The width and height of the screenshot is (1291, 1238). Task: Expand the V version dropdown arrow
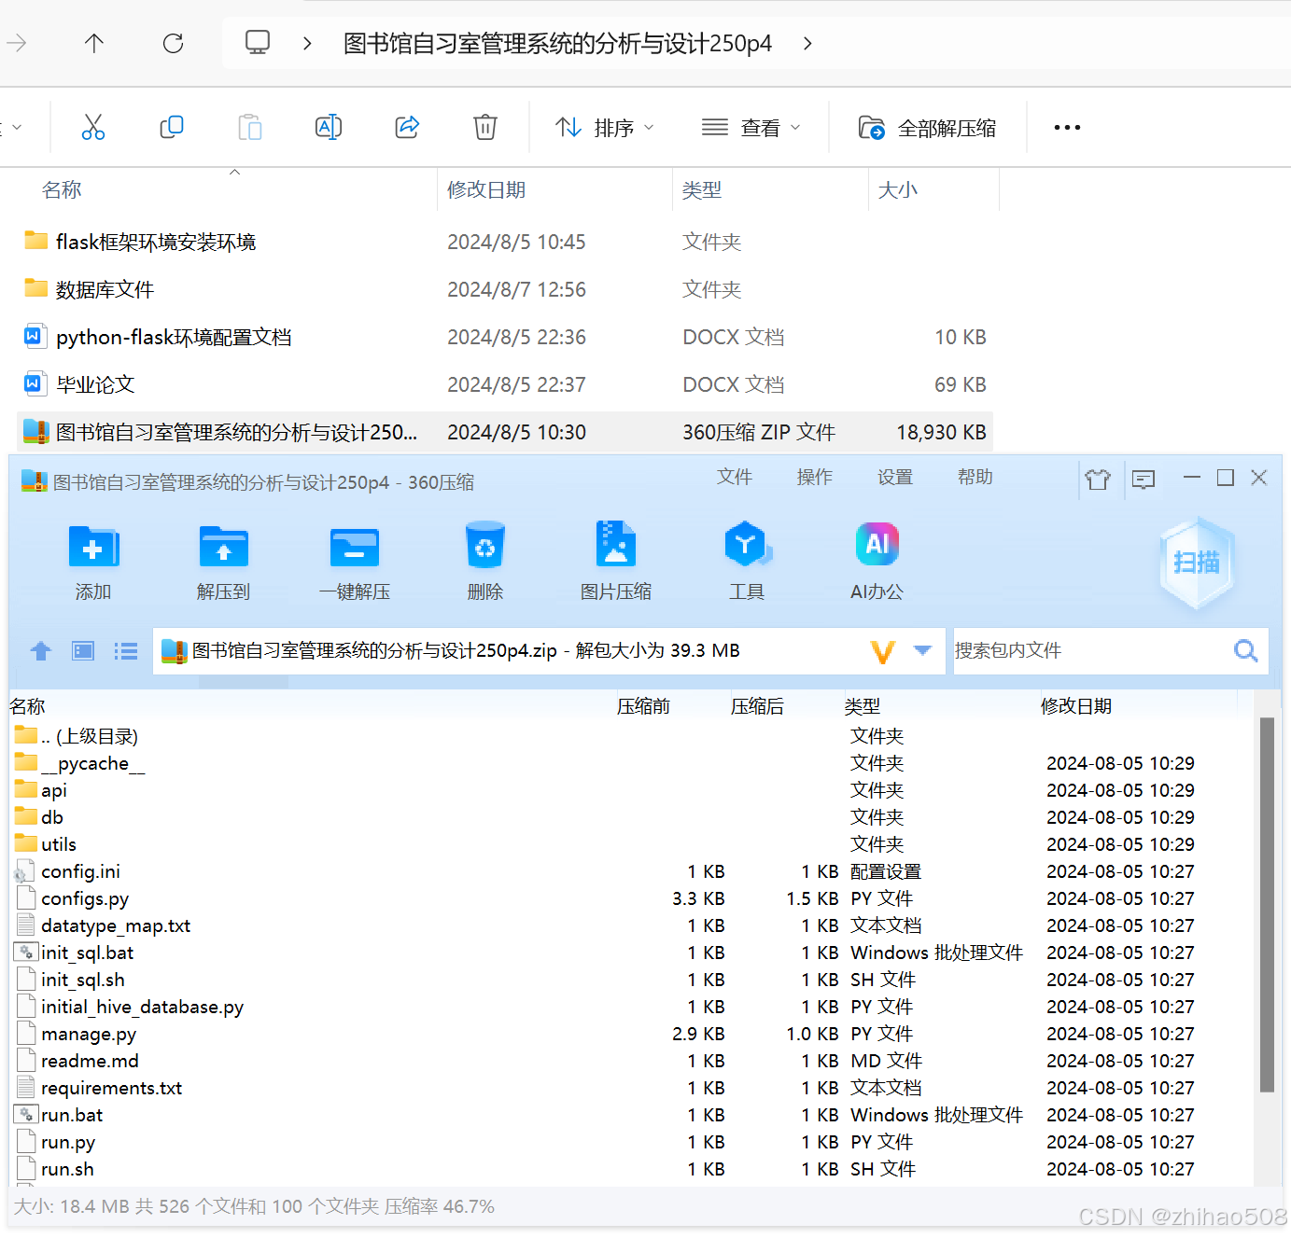[x=922, y=650]
